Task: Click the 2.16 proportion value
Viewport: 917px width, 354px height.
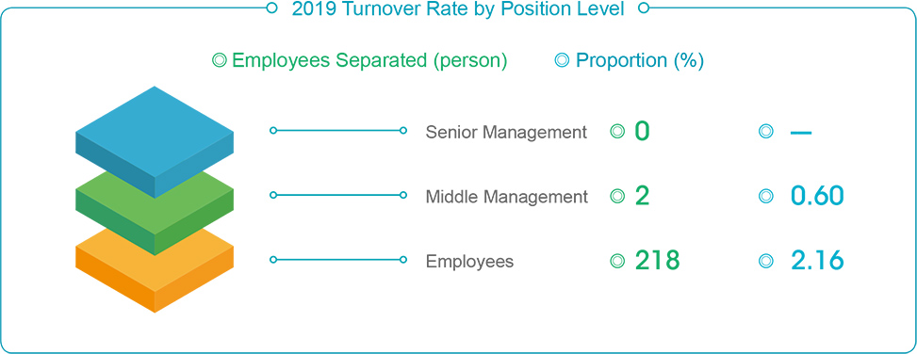Action: [817, 261]
